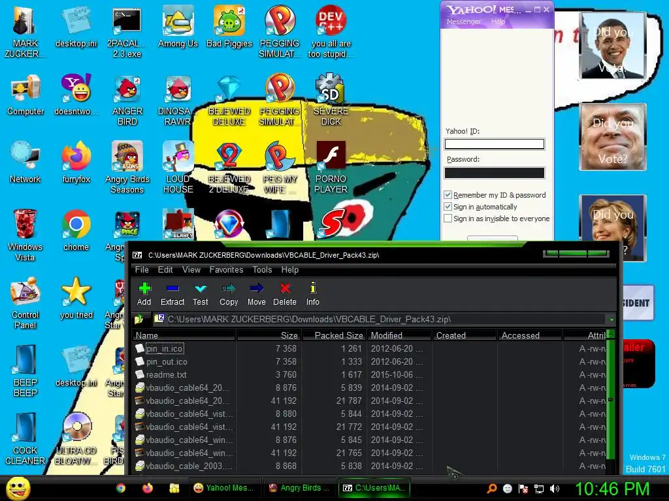669x501 pixels.
Task: Select the pin_out.ico file row
Action: click(370, 361)
